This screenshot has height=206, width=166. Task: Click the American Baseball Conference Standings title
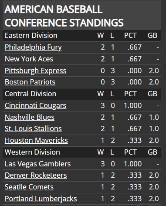64,16
